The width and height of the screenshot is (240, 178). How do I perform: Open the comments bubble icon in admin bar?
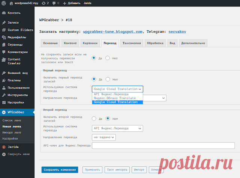[54, 3]
